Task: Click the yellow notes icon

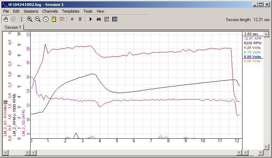Action: (54, 19)
